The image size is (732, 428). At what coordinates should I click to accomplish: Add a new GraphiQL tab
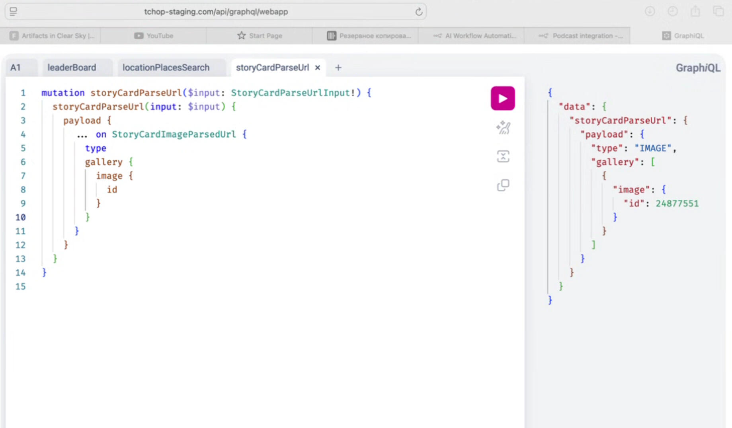[338, 68]
